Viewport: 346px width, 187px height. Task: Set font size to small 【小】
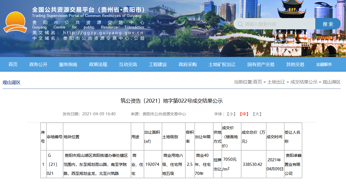coord(231,114)
